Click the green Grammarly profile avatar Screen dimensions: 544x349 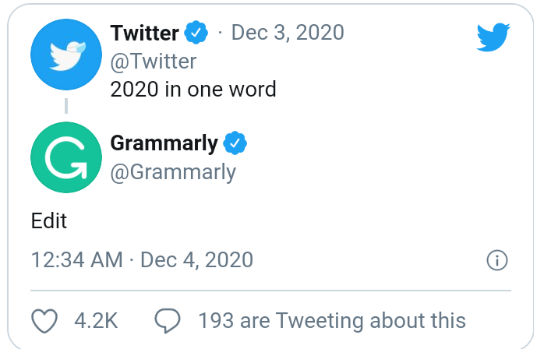click(65, 157)
